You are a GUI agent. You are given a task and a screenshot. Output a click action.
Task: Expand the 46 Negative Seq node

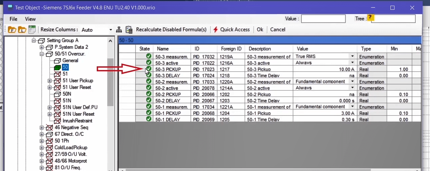point(42,127)
